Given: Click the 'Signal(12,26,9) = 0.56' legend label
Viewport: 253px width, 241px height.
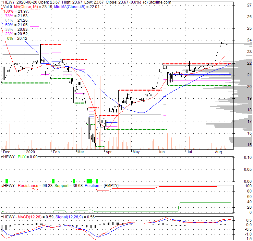Looking at the screenshot, I should [x=75, y=217].
